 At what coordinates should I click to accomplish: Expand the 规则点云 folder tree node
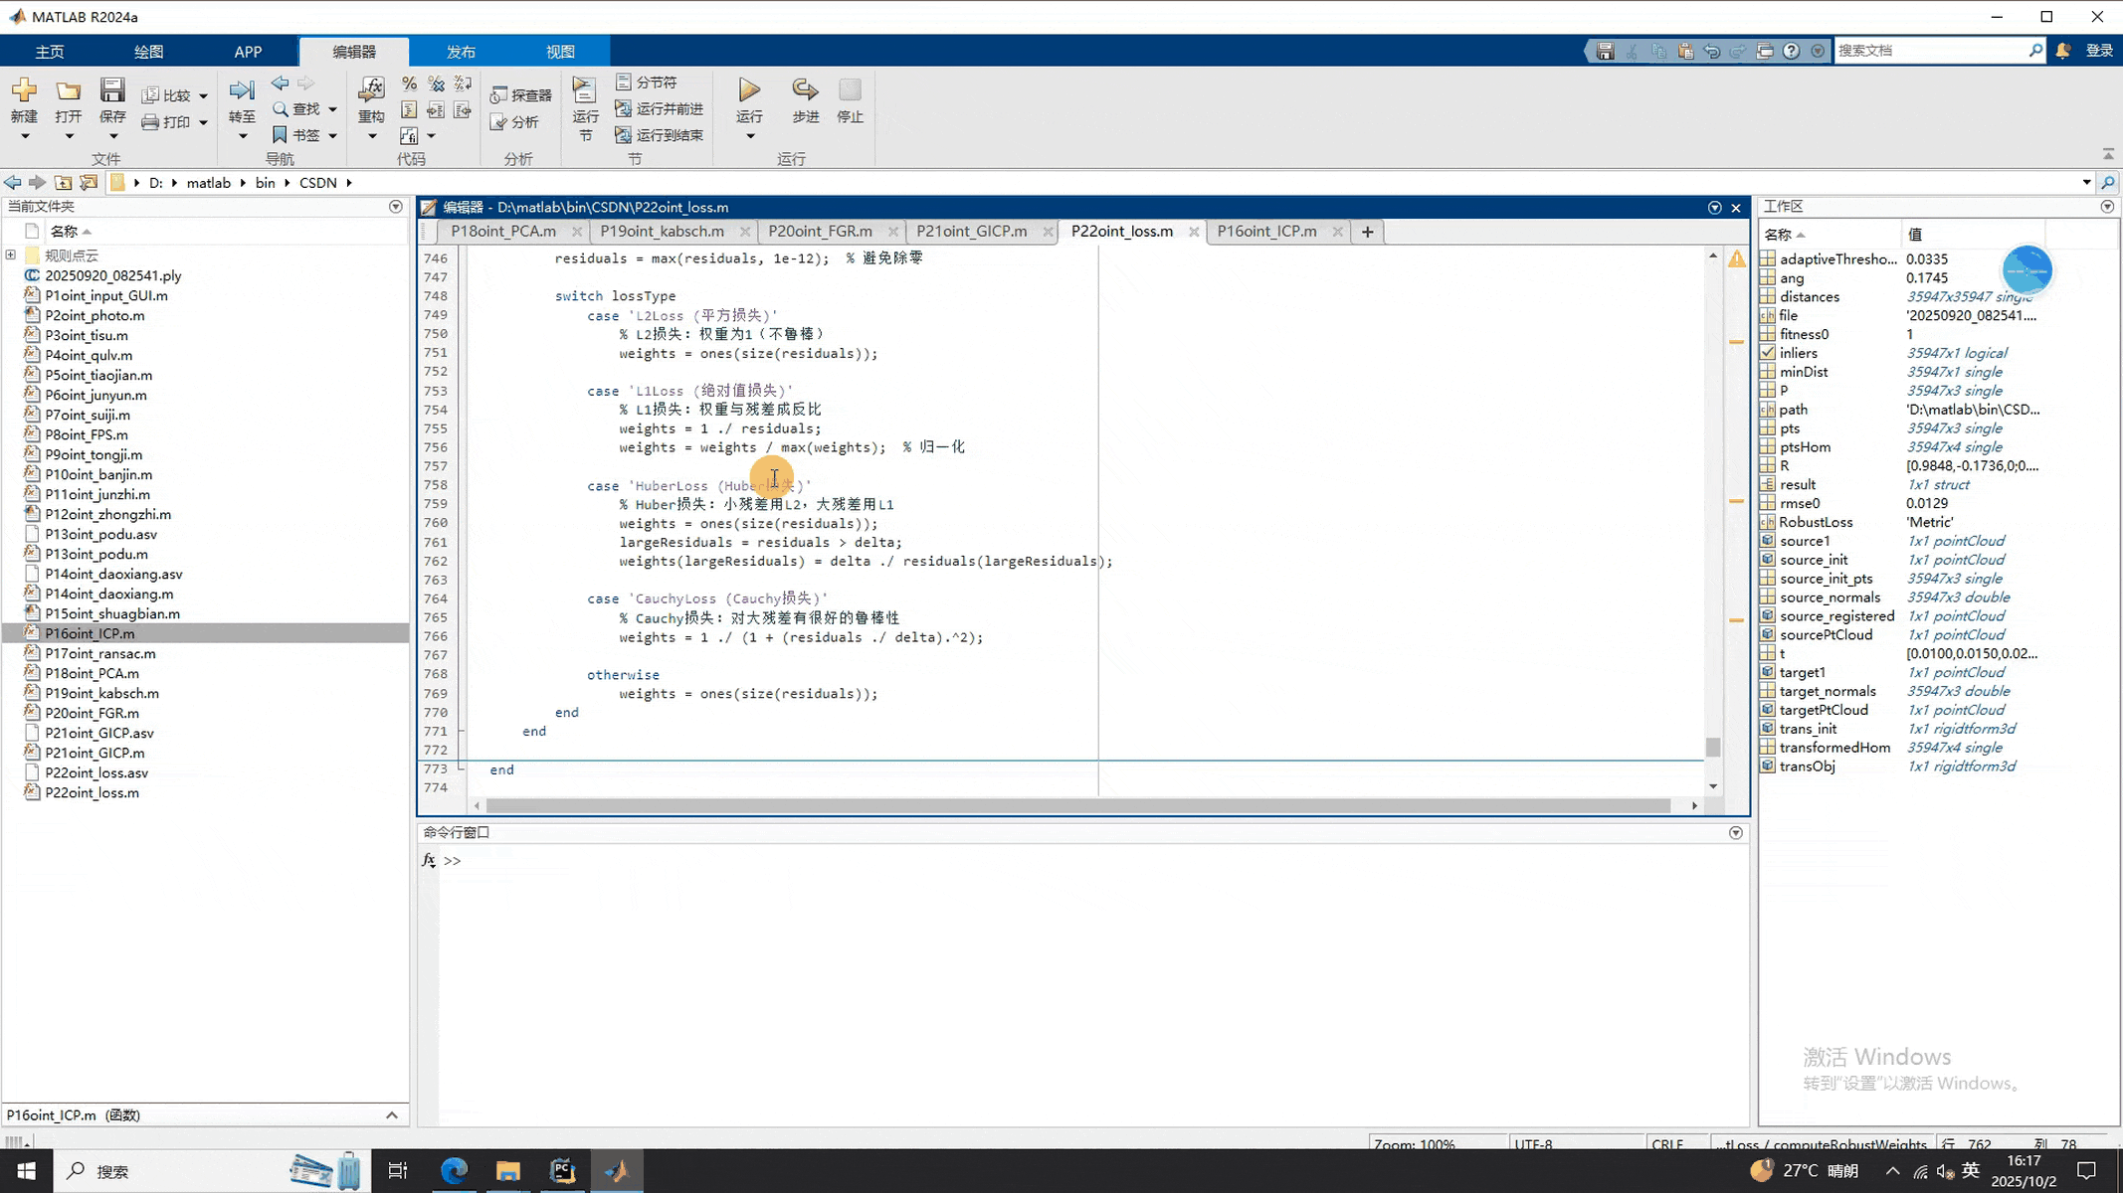[x=11, y=256]
